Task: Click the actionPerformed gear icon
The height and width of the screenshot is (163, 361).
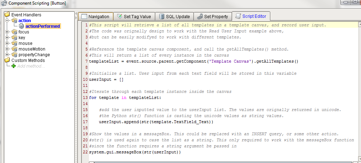Action: pos(21,26)
